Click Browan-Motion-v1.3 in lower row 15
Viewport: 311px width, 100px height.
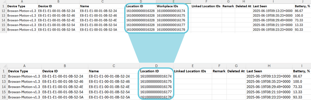(x=24, y=92)
